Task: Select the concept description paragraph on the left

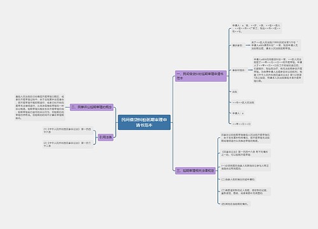Action: [x=40, y=108]
